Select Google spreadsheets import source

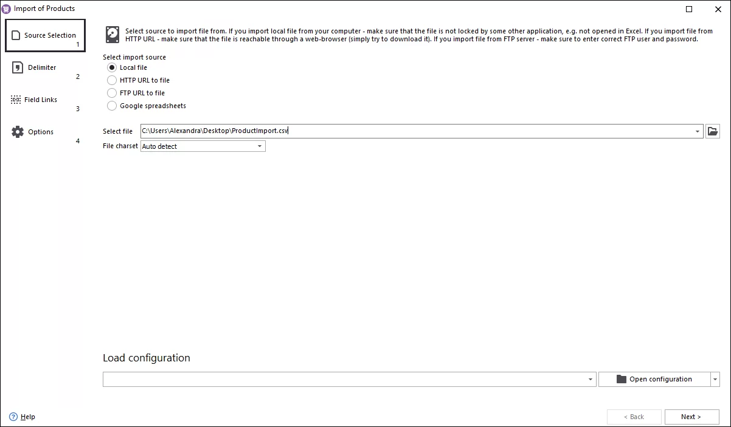tap(112, 105)
